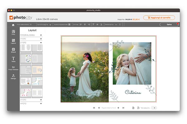Expand the PERSONALIZZABILI layout section
The height and width of the screenshot is (124, 187).
[31, 35]
